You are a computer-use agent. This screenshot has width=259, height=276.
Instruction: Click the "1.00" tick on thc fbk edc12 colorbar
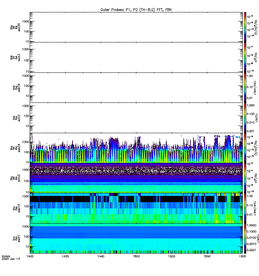pyautogui.click(x=250, y=196)
